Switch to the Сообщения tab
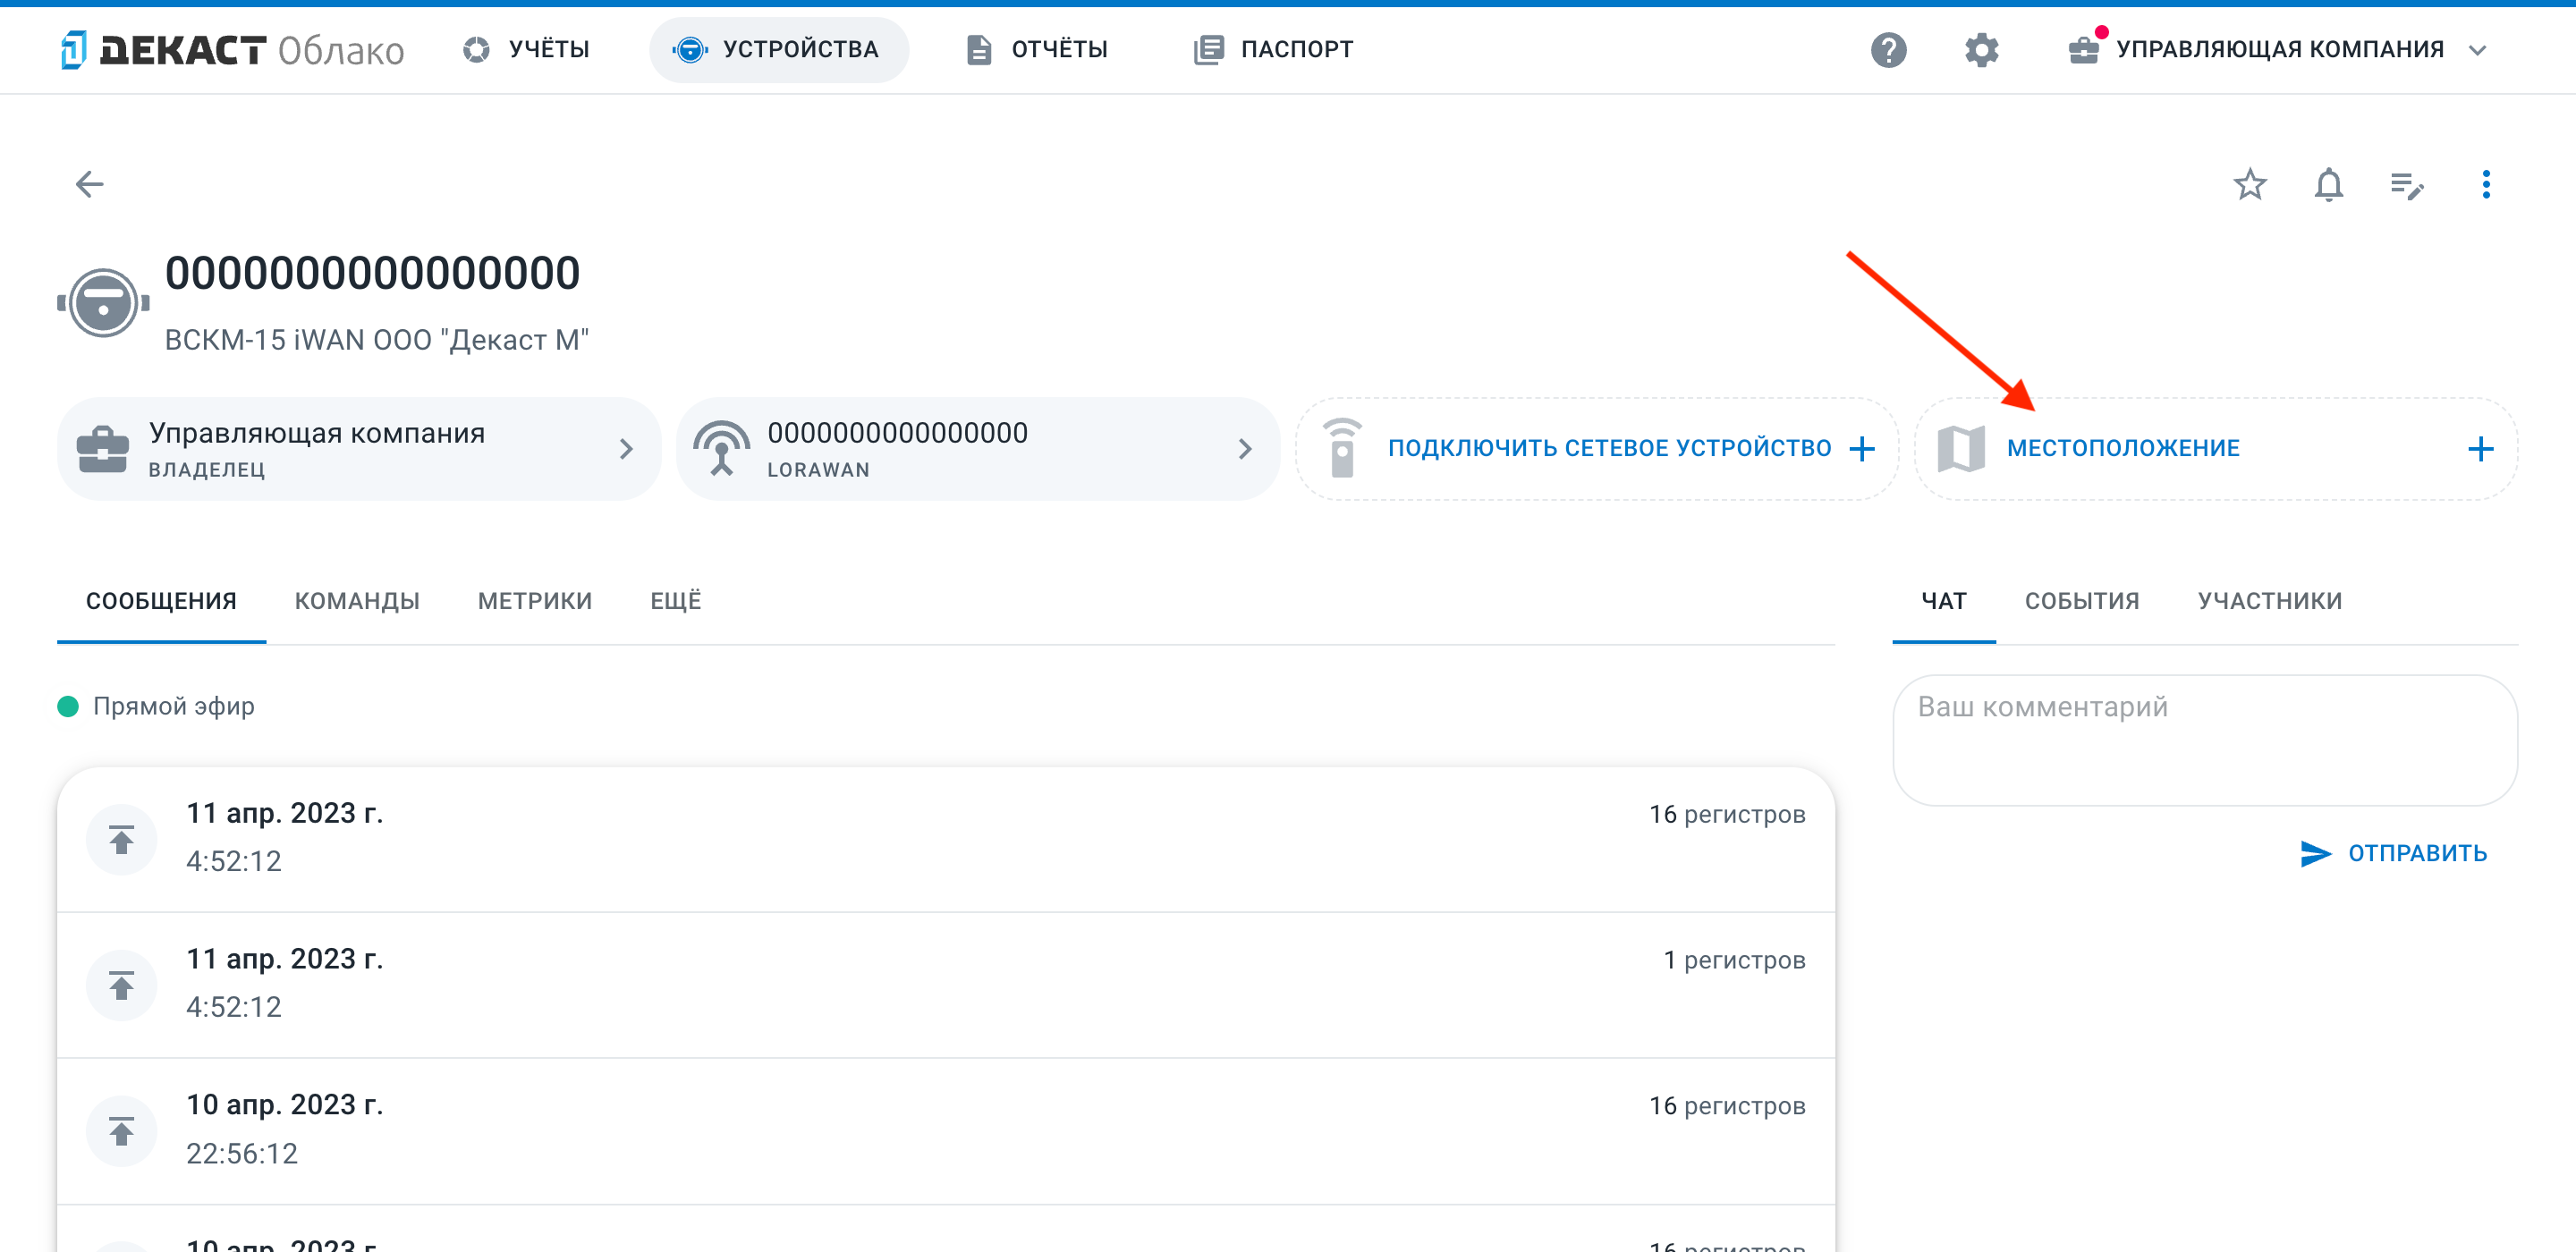2576x1252 pixels. point(161,601)
